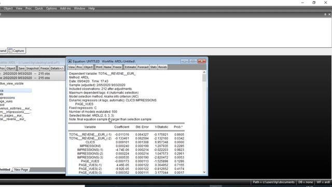This screenshot has width=332, height=187.
Task: Toggle Details +/- in the workfile toolbar
Action: [57, 69]
